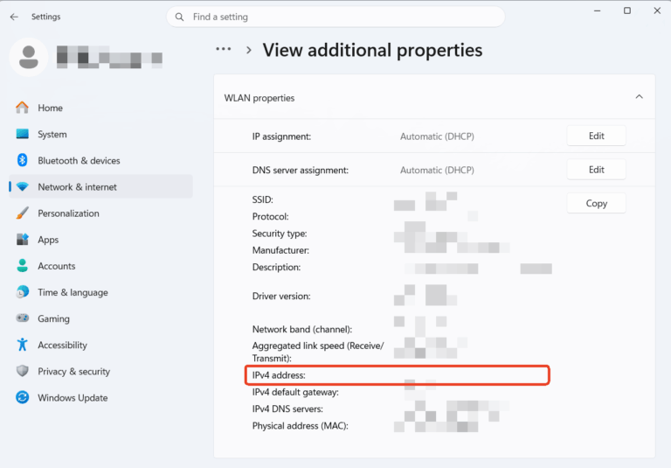Click the Aggregated link speed label

coord(317,352)
